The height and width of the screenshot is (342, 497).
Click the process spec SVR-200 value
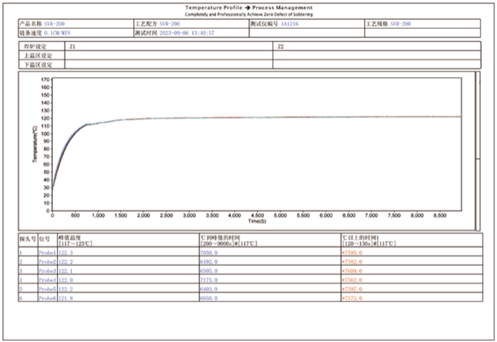[401, 24]
